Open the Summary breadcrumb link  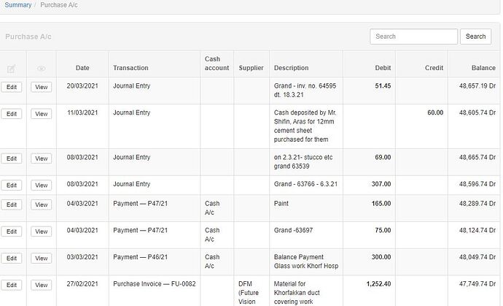pyautogui.click(x=18, y=5)
